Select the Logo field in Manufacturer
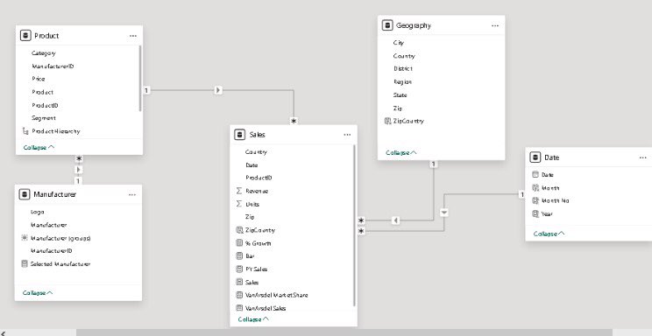The image size is (652, 336). click(x=38, y=212)
